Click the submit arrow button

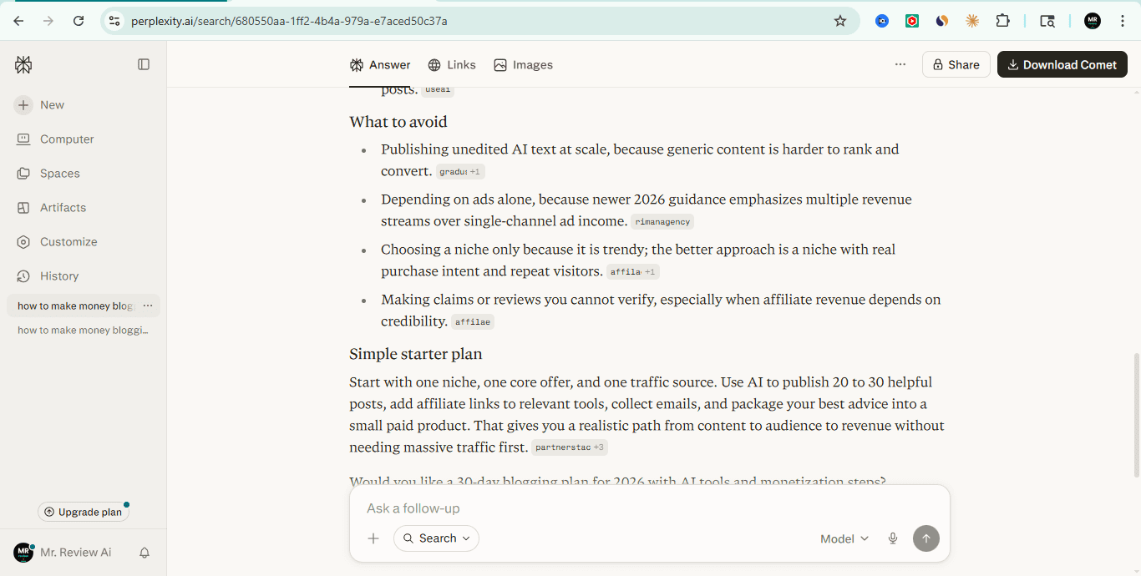click(x=926, y=538)
